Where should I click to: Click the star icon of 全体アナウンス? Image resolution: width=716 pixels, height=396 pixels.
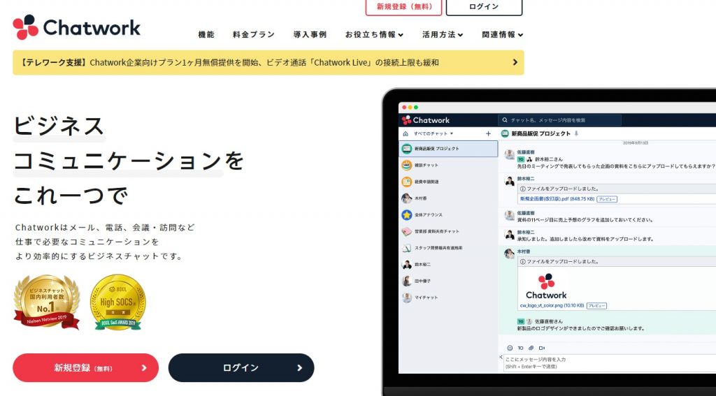tap(406, 215)
